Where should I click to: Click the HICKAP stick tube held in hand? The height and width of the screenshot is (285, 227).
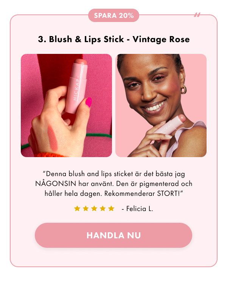[76, 86]
